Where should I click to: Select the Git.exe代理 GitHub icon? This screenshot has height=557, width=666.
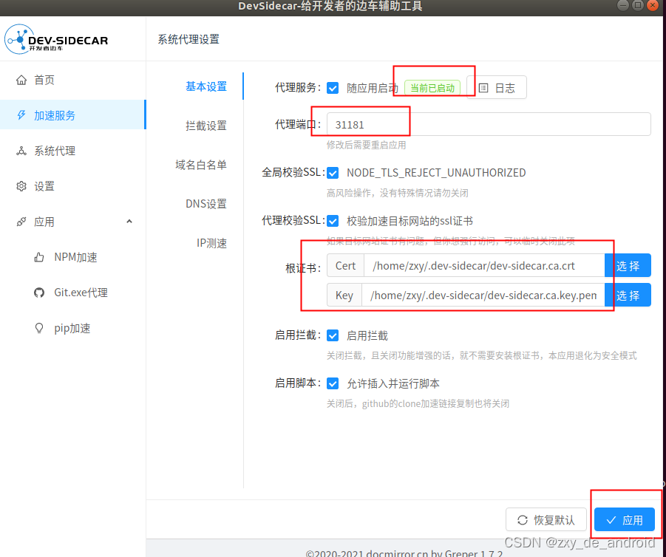38,292
